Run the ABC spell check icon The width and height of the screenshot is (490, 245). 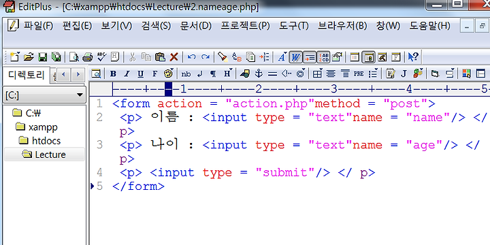coord(101,57)
